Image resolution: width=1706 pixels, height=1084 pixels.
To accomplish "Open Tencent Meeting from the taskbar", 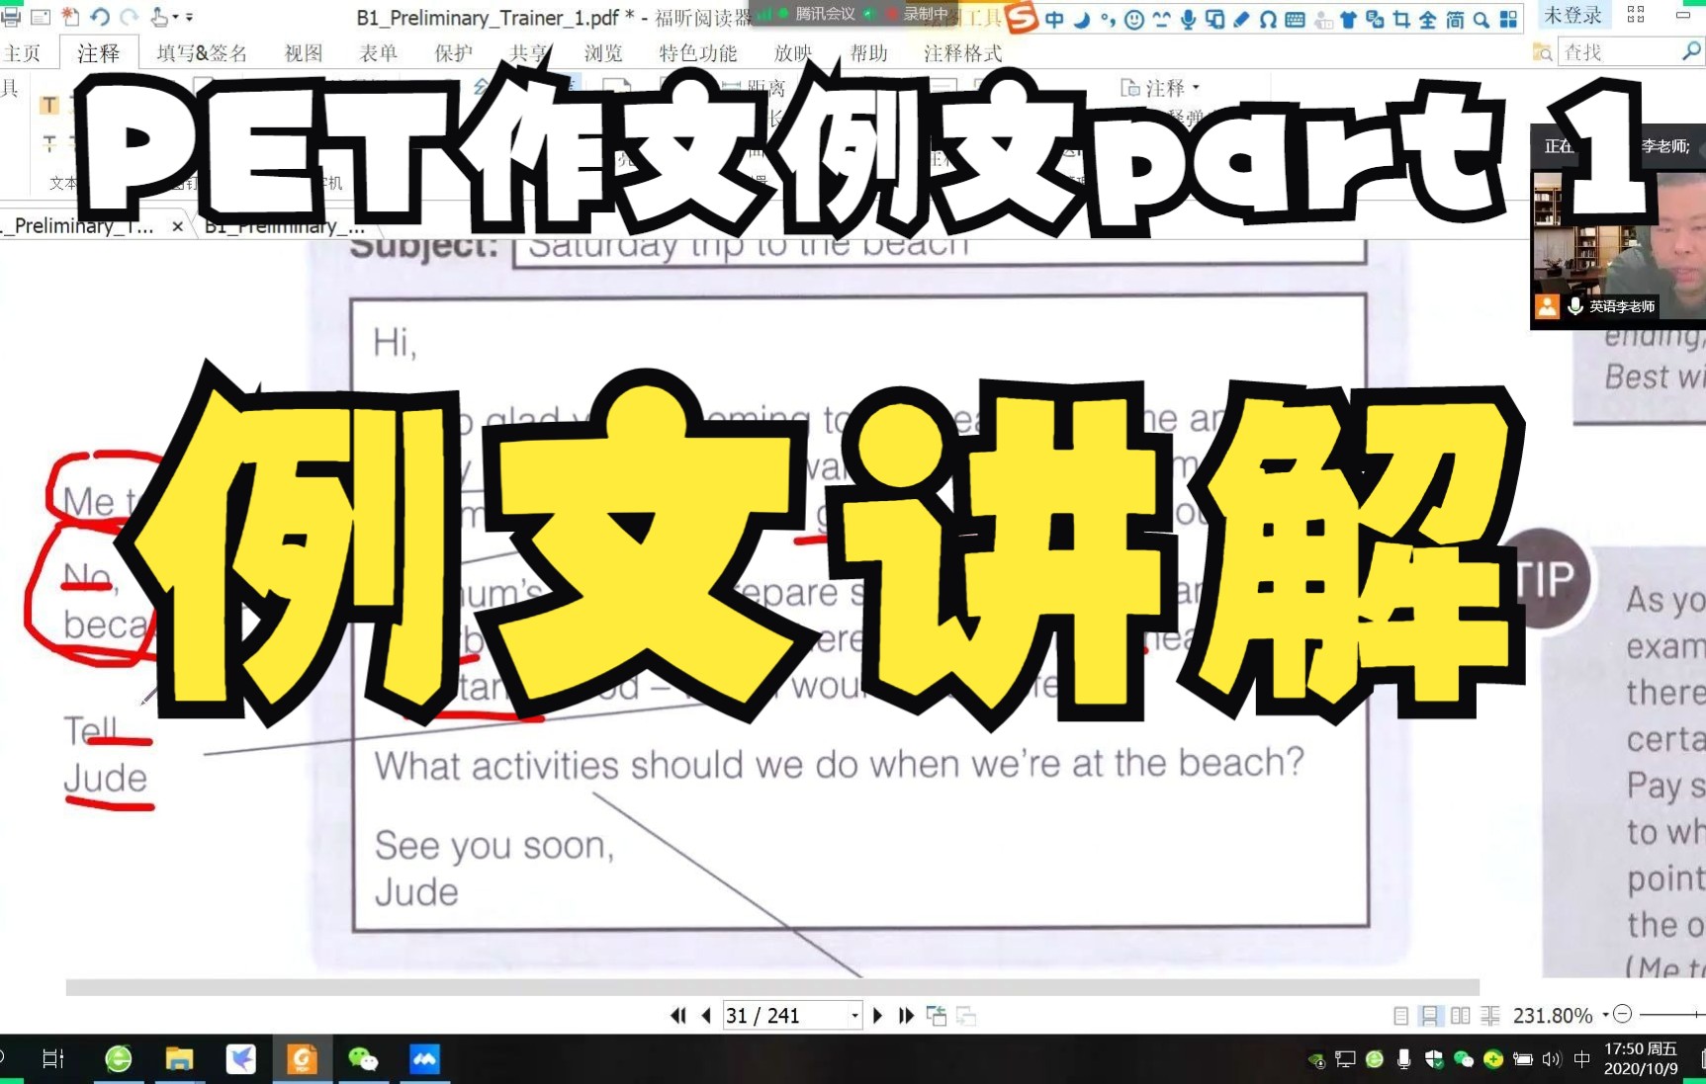I will [424, 1059].
